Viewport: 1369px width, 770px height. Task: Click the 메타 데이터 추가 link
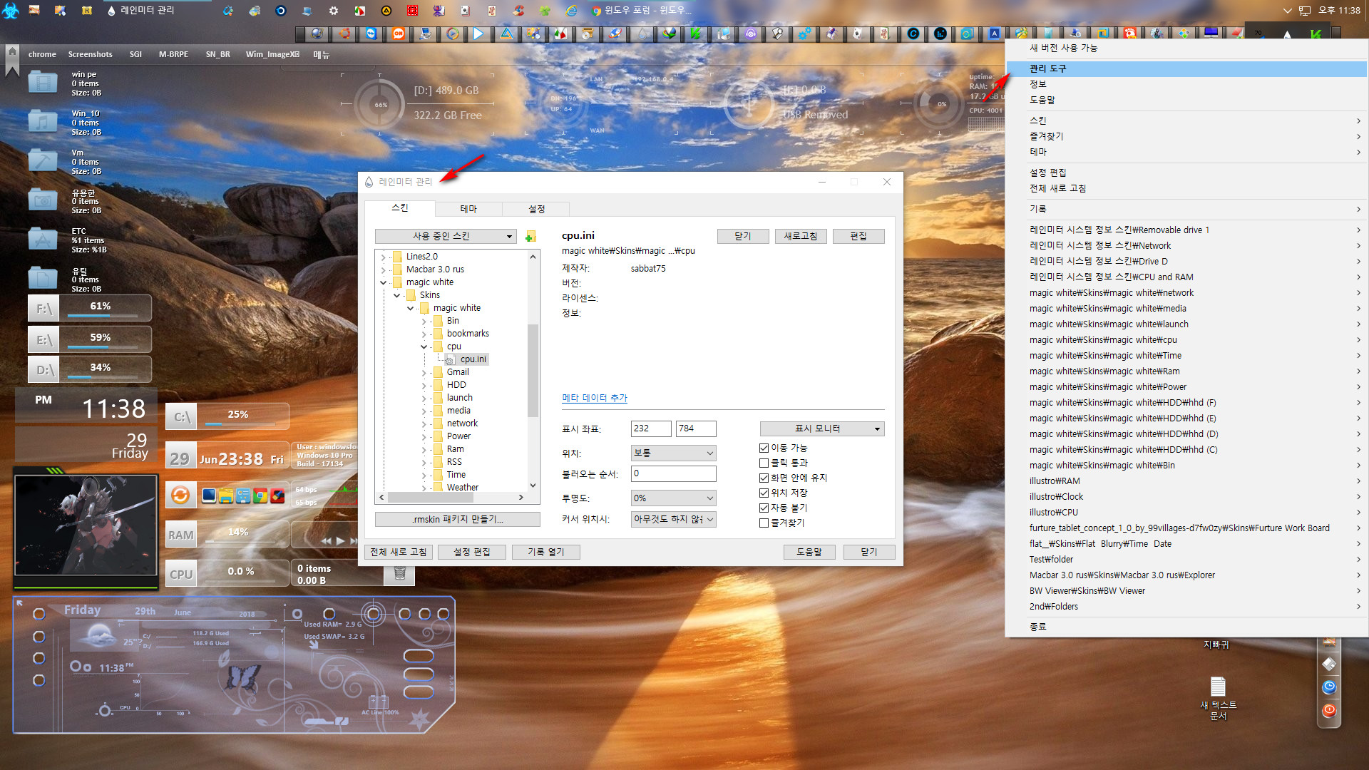click(x=593, y=396)
